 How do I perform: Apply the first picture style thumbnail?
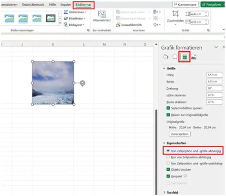click(x=9, y=19)
